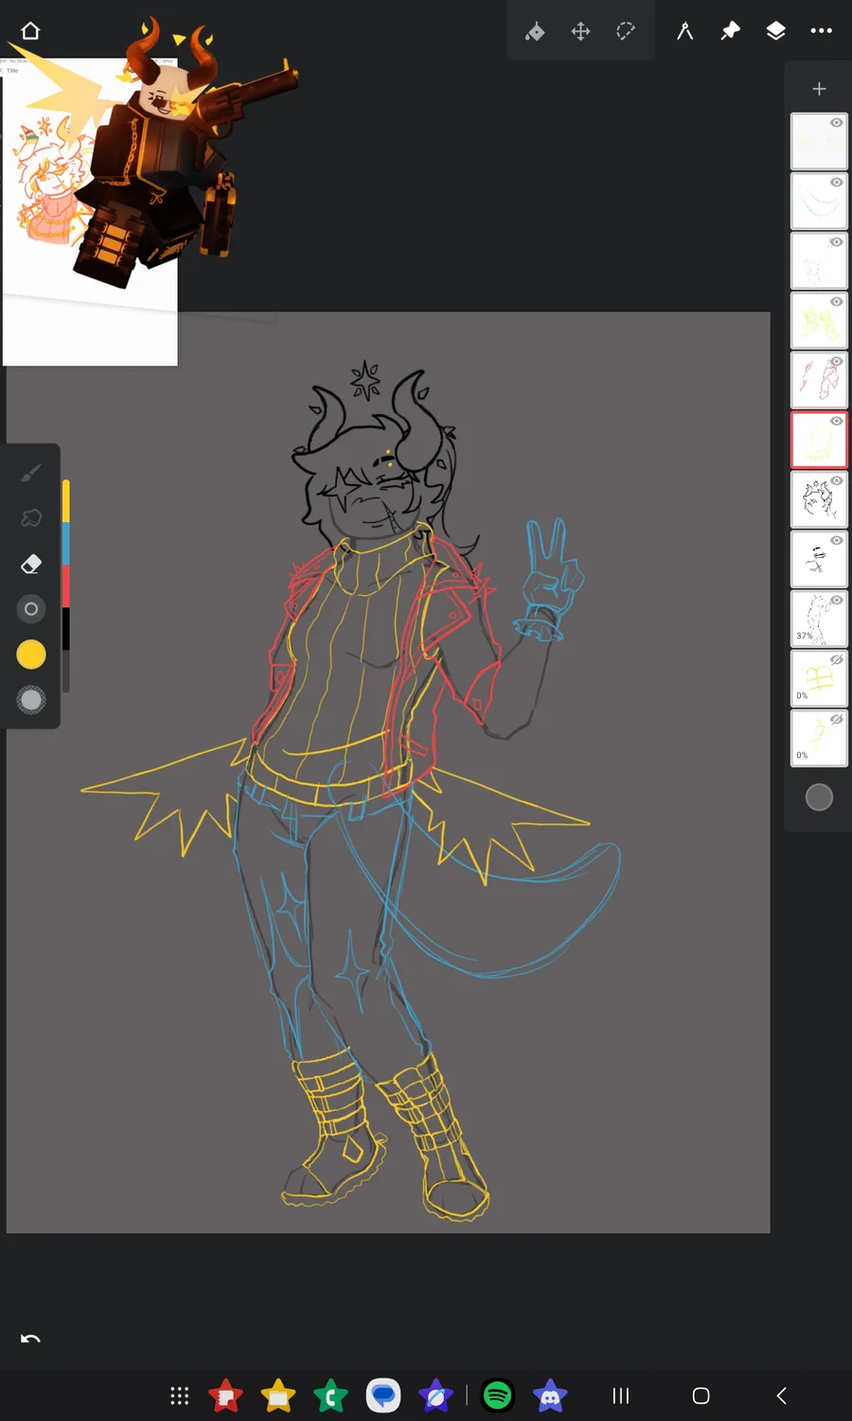Activate the dashed lasso selection tool

pyautogui.click(x=626, y=31)
